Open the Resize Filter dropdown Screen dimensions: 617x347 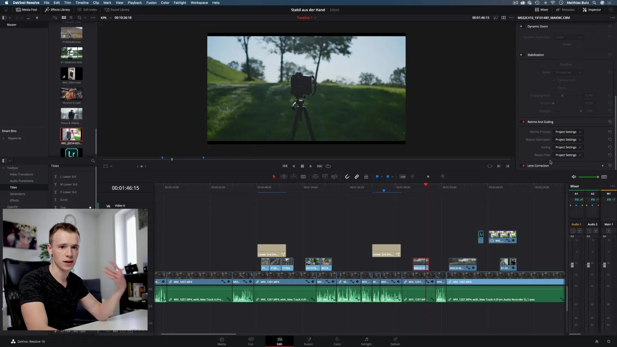568,155
